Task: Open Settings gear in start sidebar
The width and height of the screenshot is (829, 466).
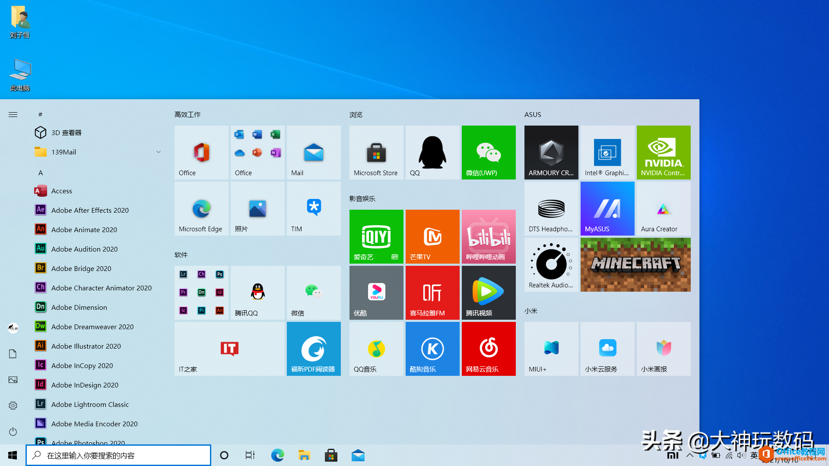Action: [x=13, y=406]
